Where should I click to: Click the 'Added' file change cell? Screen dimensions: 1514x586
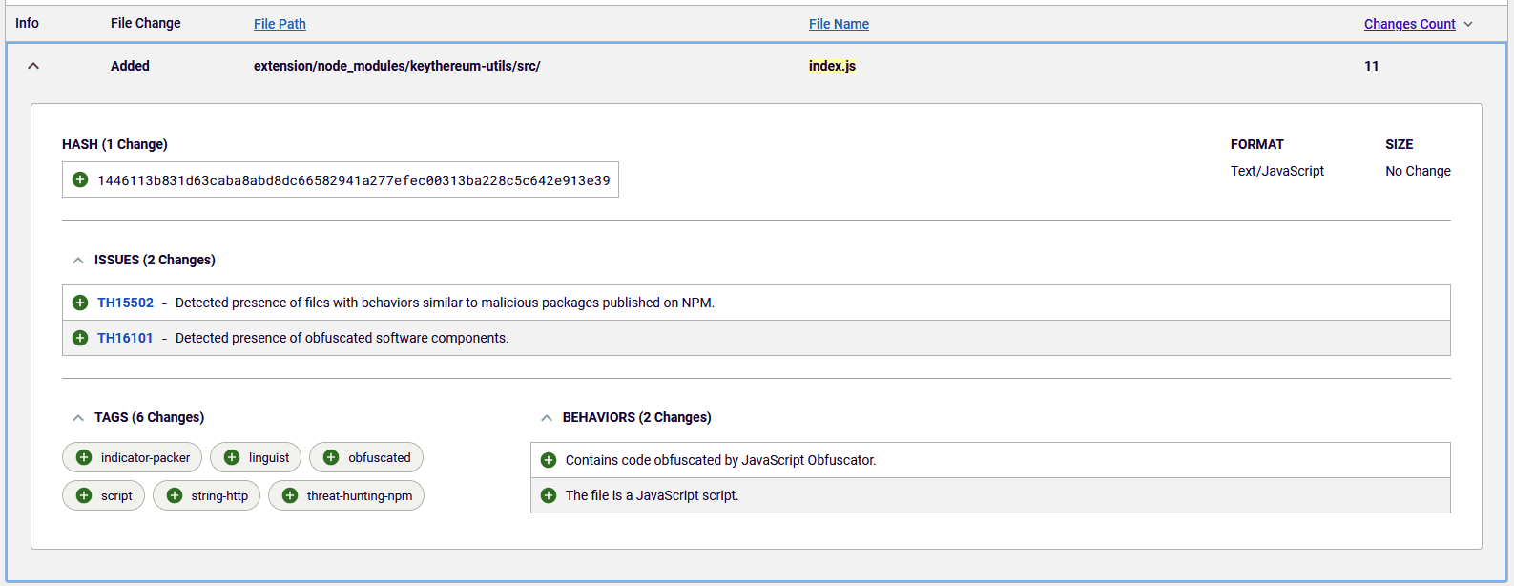[x=130, y=66]
